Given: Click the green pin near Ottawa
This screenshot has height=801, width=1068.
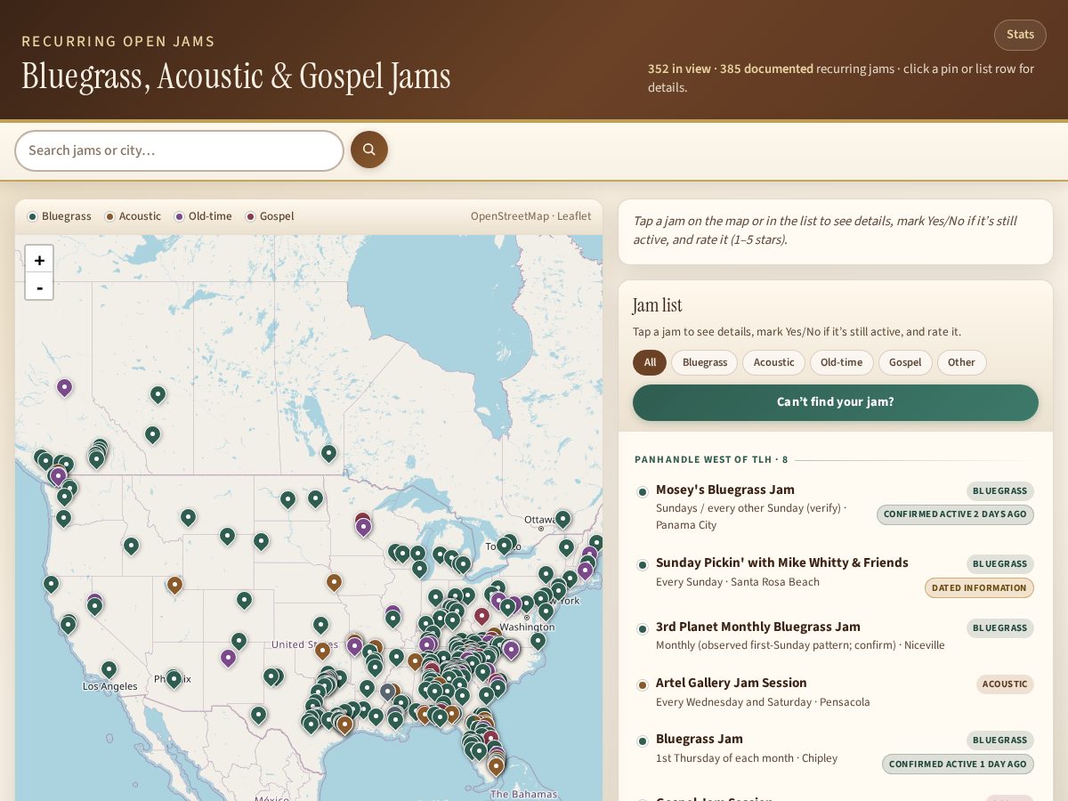Looking at the screenshot, I should click(562, 519).
